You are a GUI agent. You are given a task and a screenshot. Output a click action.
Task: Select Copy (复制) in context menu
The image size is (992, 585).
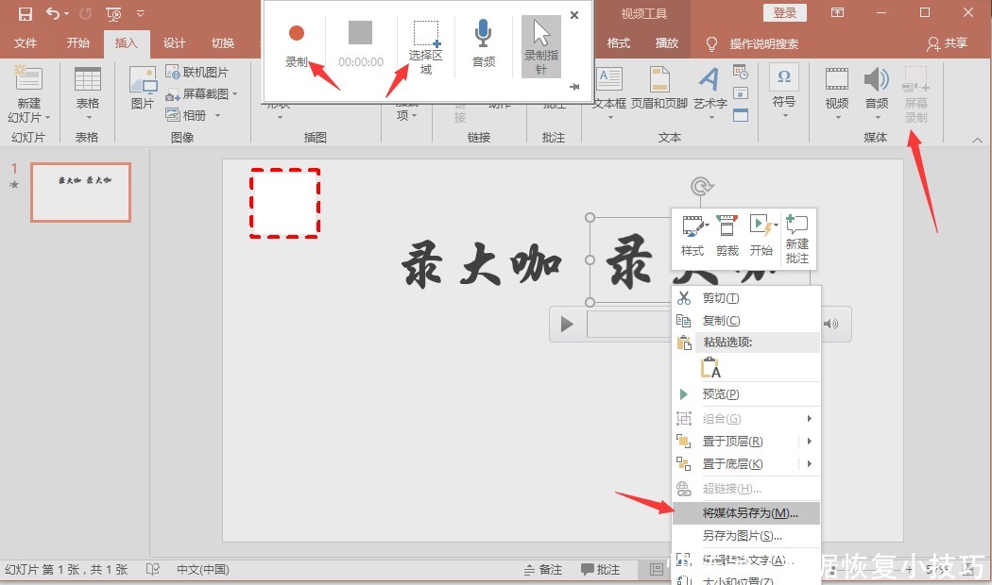point(721,321)
